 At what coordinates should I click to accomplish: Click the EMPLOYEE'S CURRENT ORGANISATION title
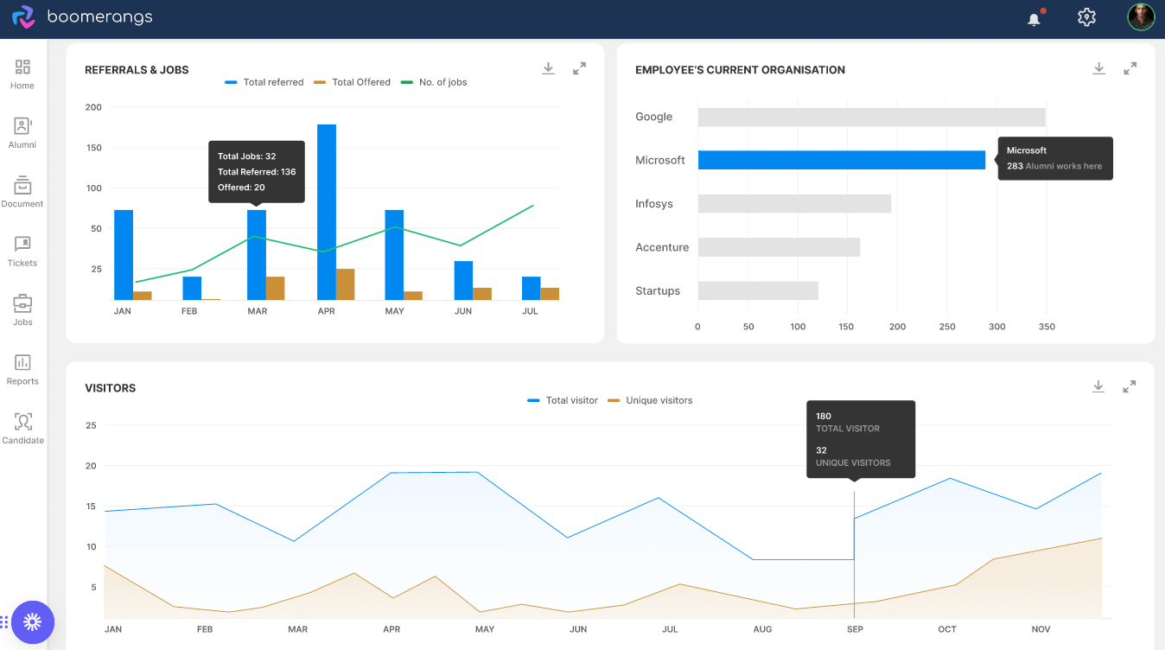(x=740, y=70)
